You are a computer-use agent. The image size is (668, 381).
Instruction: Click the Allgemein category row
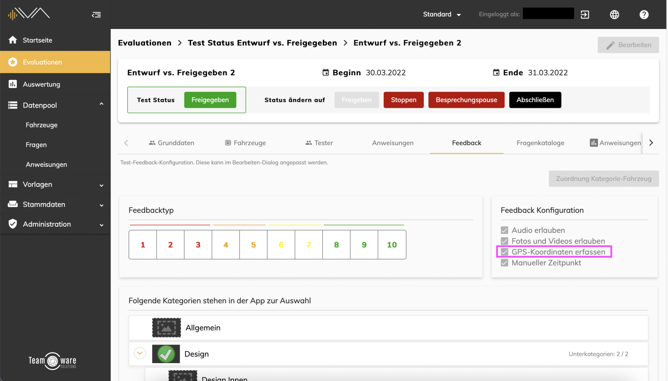pos(388,328)
